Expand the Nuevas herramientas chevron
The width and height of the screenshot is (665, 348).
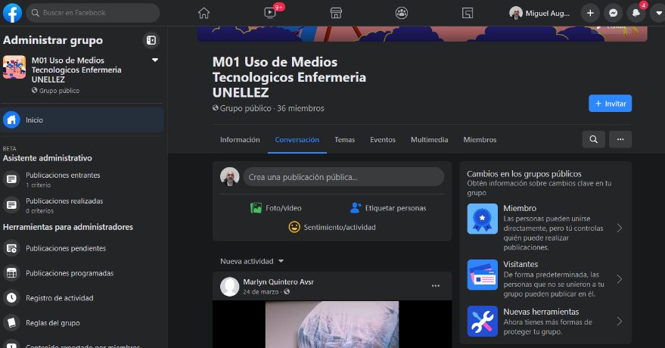pyautogui.click(x=619, y=322)
